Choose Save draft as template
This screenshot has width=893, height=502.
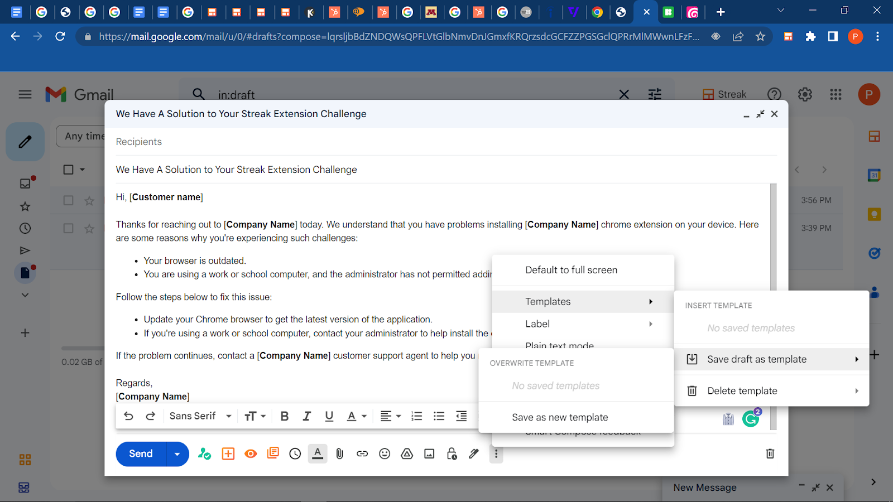point(756,359)
